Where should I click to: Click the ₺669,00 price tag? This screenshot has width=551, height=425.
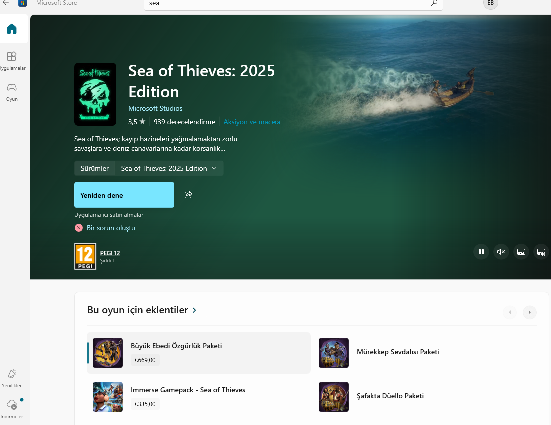145,360
